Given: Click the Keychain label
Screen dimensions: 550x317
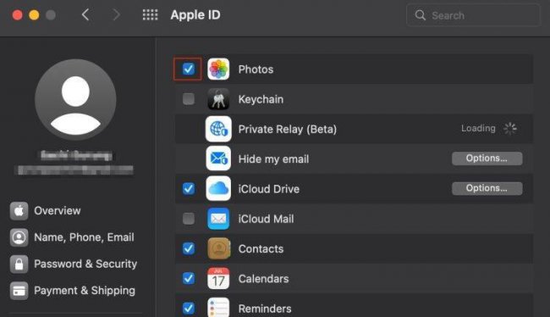Looking at the screenshot, I should 261,99.
